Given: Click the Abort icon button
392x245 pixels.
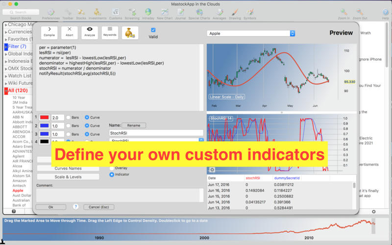Looking at the screenshot, I should tap(69, 32).
